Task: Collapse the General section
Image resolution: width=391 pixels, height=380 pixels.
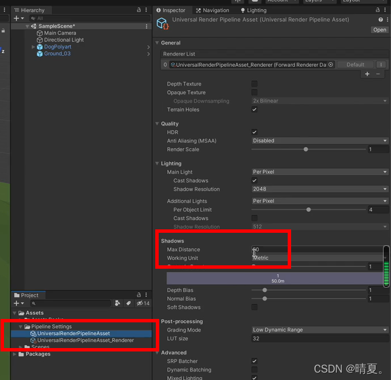Action: click(x=157, y=43)
